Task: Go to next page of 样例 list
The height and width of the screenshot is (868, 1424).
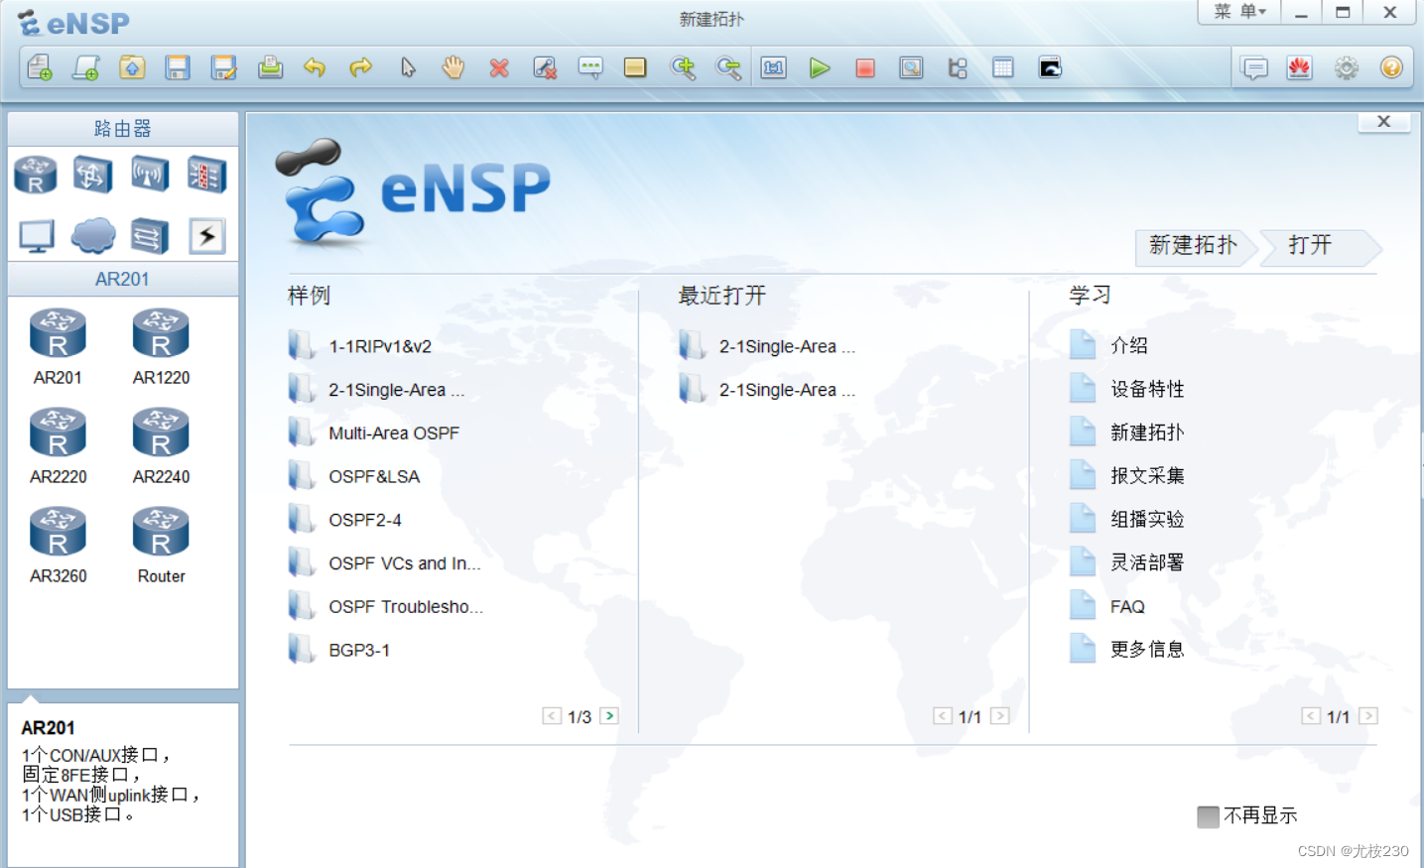Action: click(x=610, y=715)
